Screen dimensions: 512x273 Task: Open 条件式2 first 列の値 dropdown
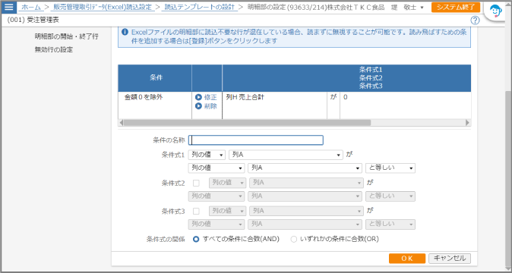(x=227, y=183)
